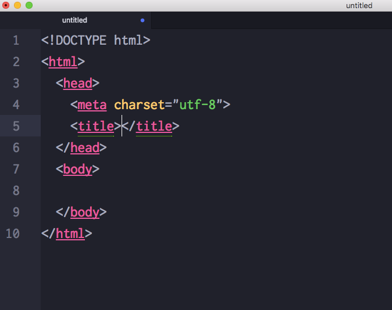Click the closing head tag
The width and height of the screenshot is (392, 310).
(81, 148)
